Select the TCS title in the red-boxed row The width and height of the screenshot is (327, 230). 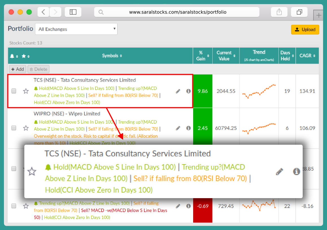(85, 80)
